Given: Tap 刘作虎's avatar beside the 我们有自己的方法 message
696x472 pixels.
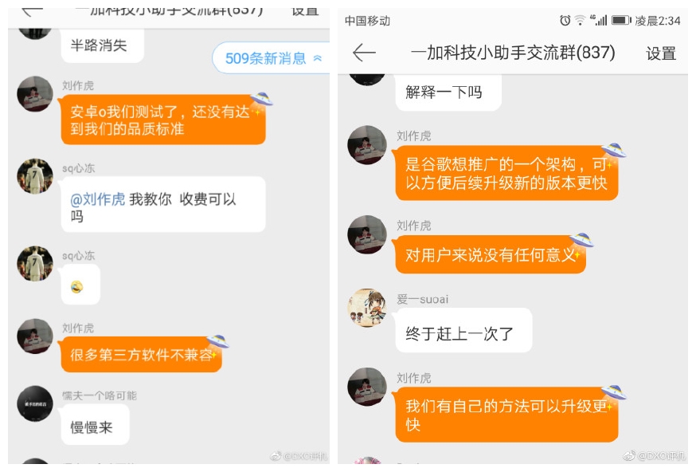Looking at the screenshot, I should (366, 386).
